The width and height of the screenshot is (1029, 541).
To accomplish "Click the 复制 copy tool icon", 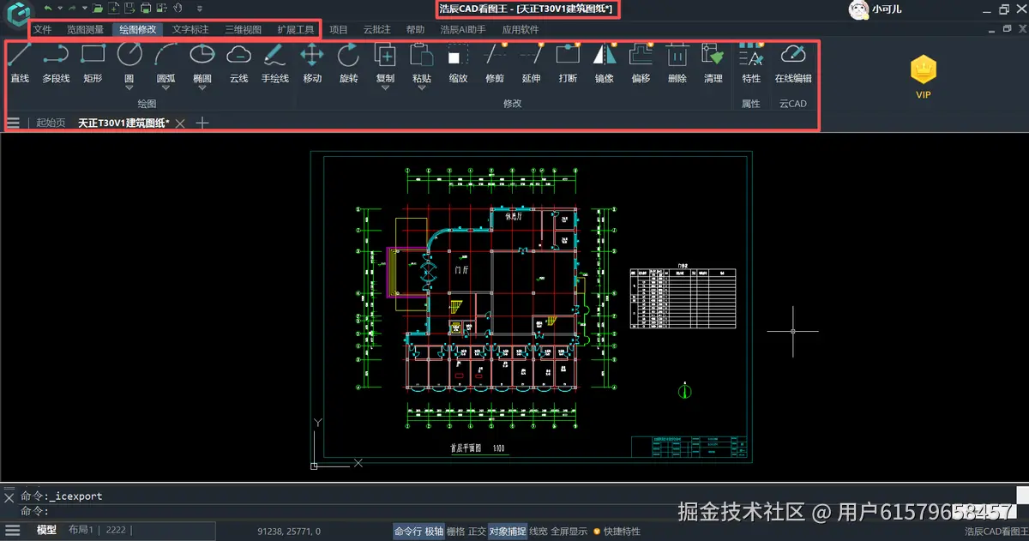I will 386,55.
